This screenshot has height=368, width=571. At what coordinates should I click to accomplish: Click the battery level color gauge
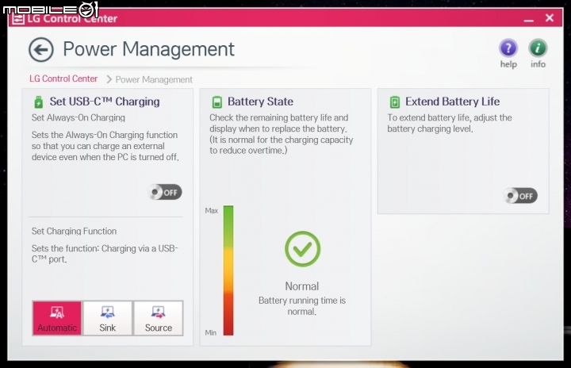point(228,270)
